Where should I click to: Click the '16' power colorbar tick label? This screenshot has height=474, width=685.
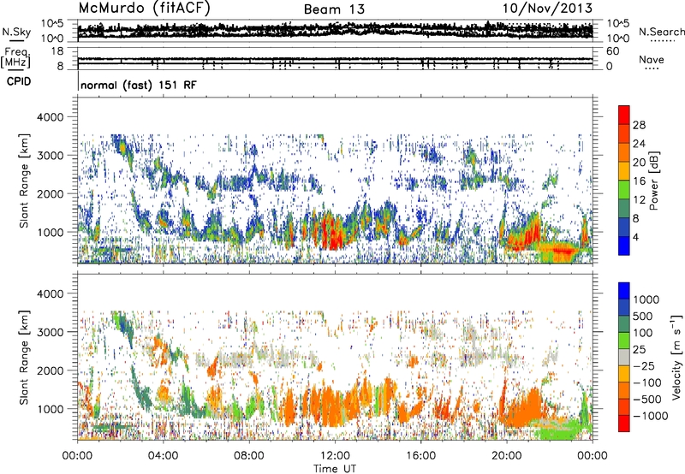[x=639, y=181]
